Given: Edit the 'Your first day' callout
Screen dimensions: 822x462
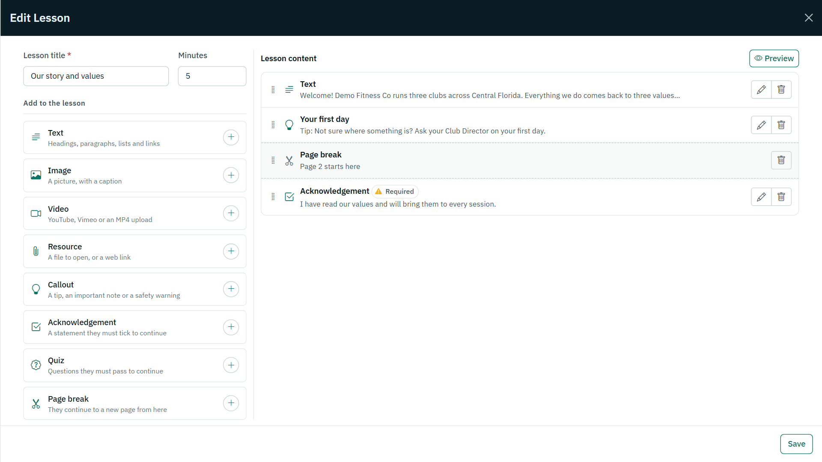Looking at the screenshot, I should point(761,125).
